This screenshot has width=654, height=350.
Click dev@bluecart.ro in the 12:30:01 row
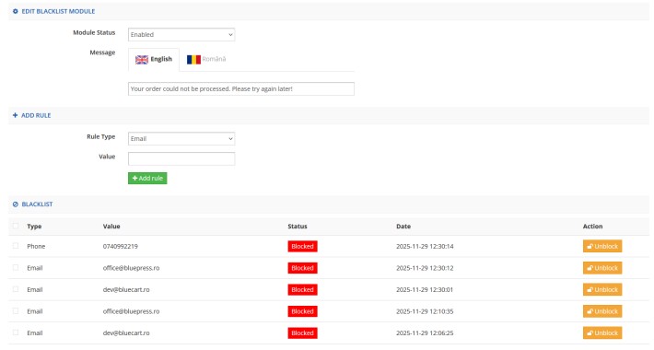[x=126, y=289]
